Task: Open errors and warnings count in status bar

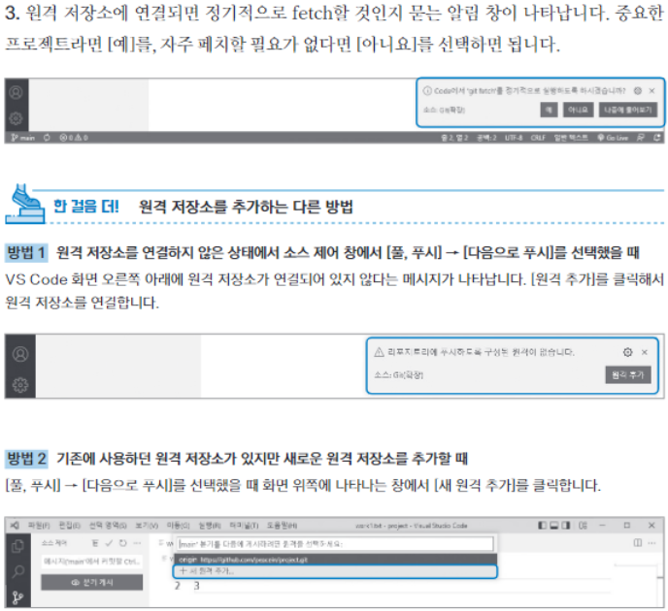Action: (x=74, y=138)
